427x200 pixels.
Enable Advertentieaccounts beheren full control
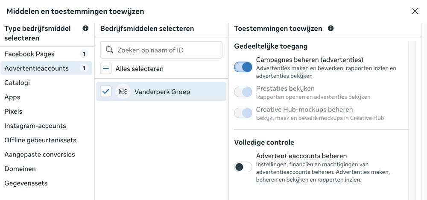tap(243, 167)
